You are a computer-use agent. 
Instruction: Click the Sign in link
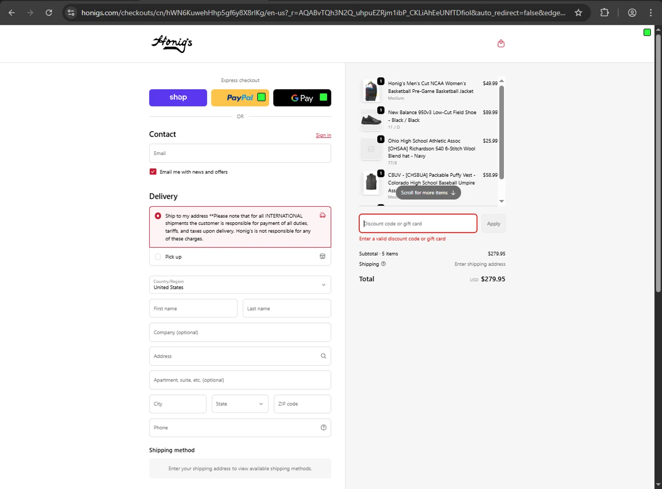pos(323,135)
